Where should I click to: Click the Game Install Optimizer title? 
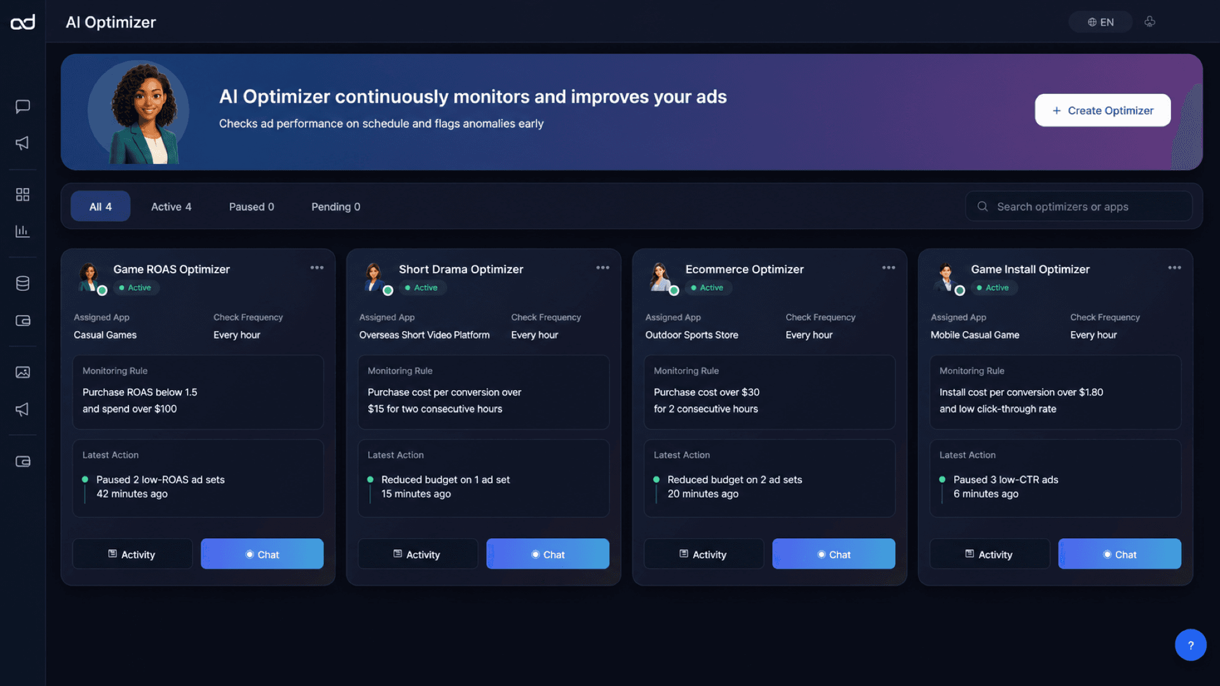[x=1030, y=269]
